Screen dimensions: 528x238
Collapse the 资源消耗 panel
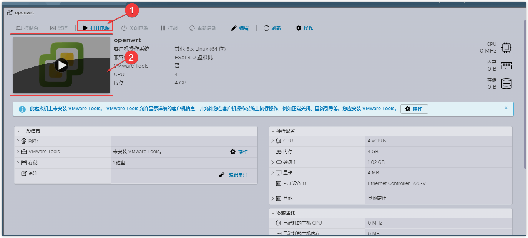pos(273,213)
